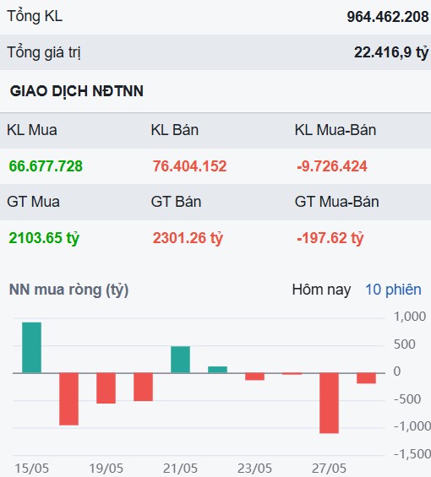
Task: Click the GT Bán column header
Action: 176,202
